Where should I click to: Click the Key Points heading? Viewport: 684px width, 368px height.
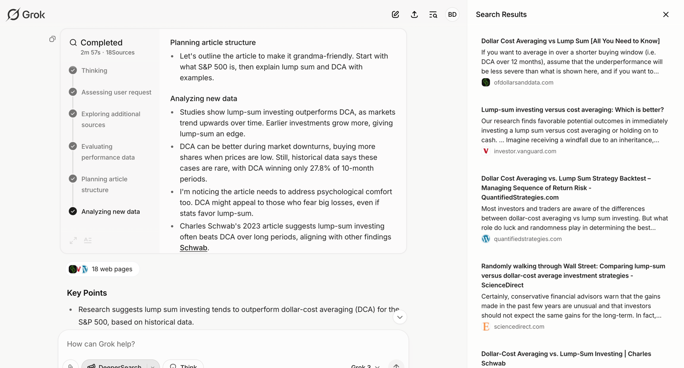[87, 293]
